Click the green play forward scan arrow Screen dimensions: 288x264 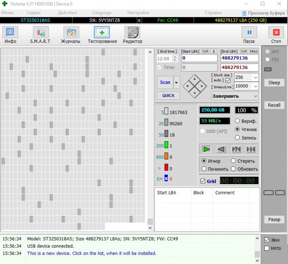(207, 149)
